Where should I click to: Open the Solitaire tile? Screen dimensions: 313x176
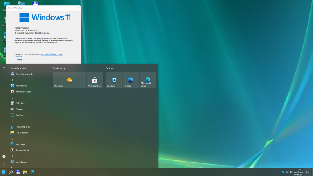(113, 80)
